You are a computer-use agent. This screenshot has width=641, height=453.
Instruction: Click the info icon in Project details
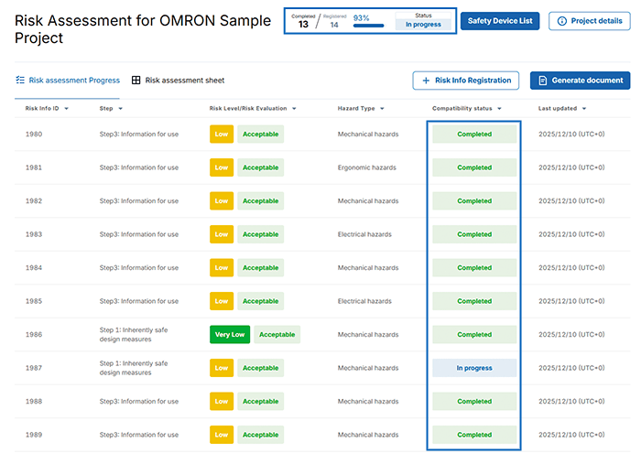coord(562,21)
